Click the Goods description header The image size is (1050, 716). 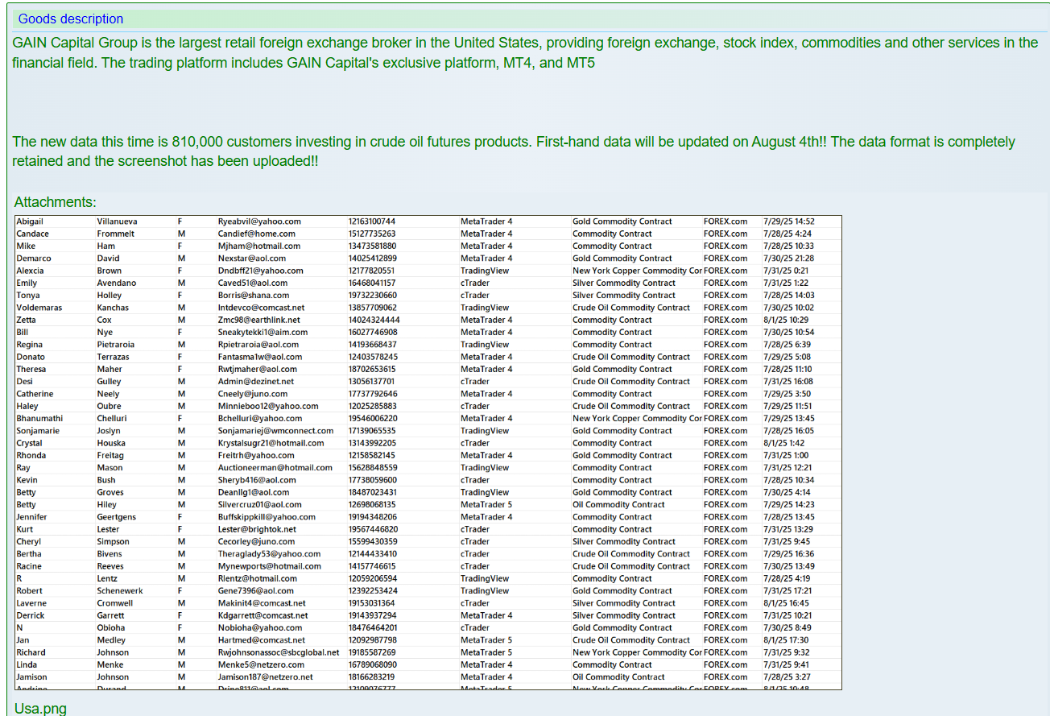(x=71, y=19)
